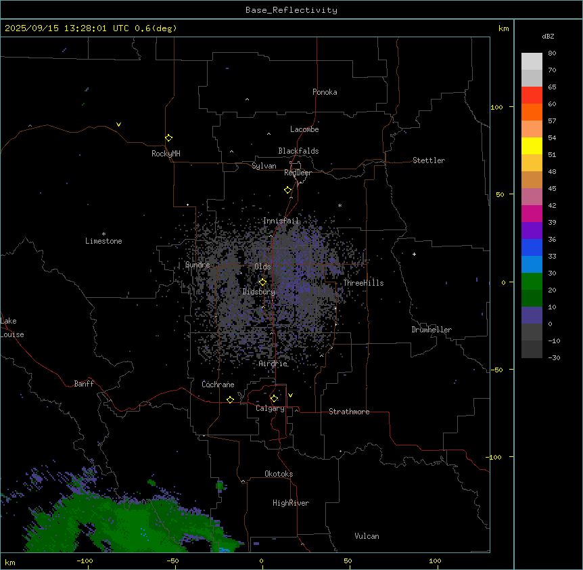Click the Cochrane label
This screenshot has width=583, height=570.
(x=218, y=385)
